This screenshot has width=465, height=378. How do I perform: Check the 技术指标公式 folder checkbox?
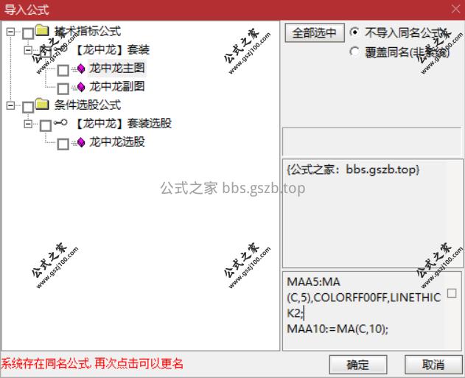coord(28,33)
